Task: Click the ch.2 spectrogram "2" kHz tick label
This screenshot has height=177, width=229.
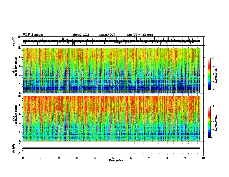Action: [20, 132]
